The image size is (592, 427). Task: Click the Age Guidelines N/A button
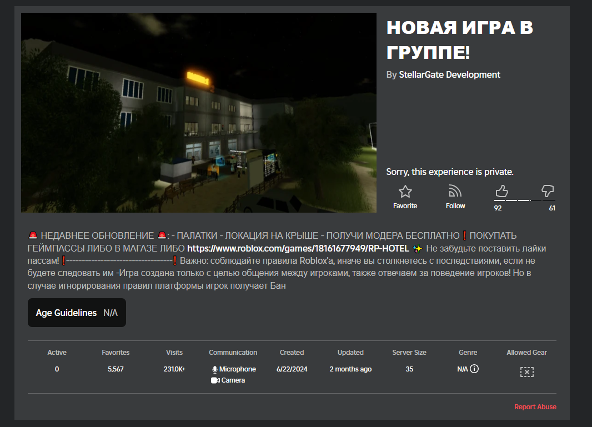click(77, 313)
